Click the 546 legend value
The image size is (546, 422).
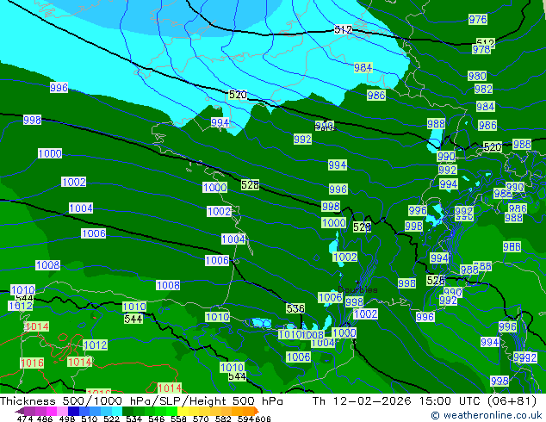157,419
